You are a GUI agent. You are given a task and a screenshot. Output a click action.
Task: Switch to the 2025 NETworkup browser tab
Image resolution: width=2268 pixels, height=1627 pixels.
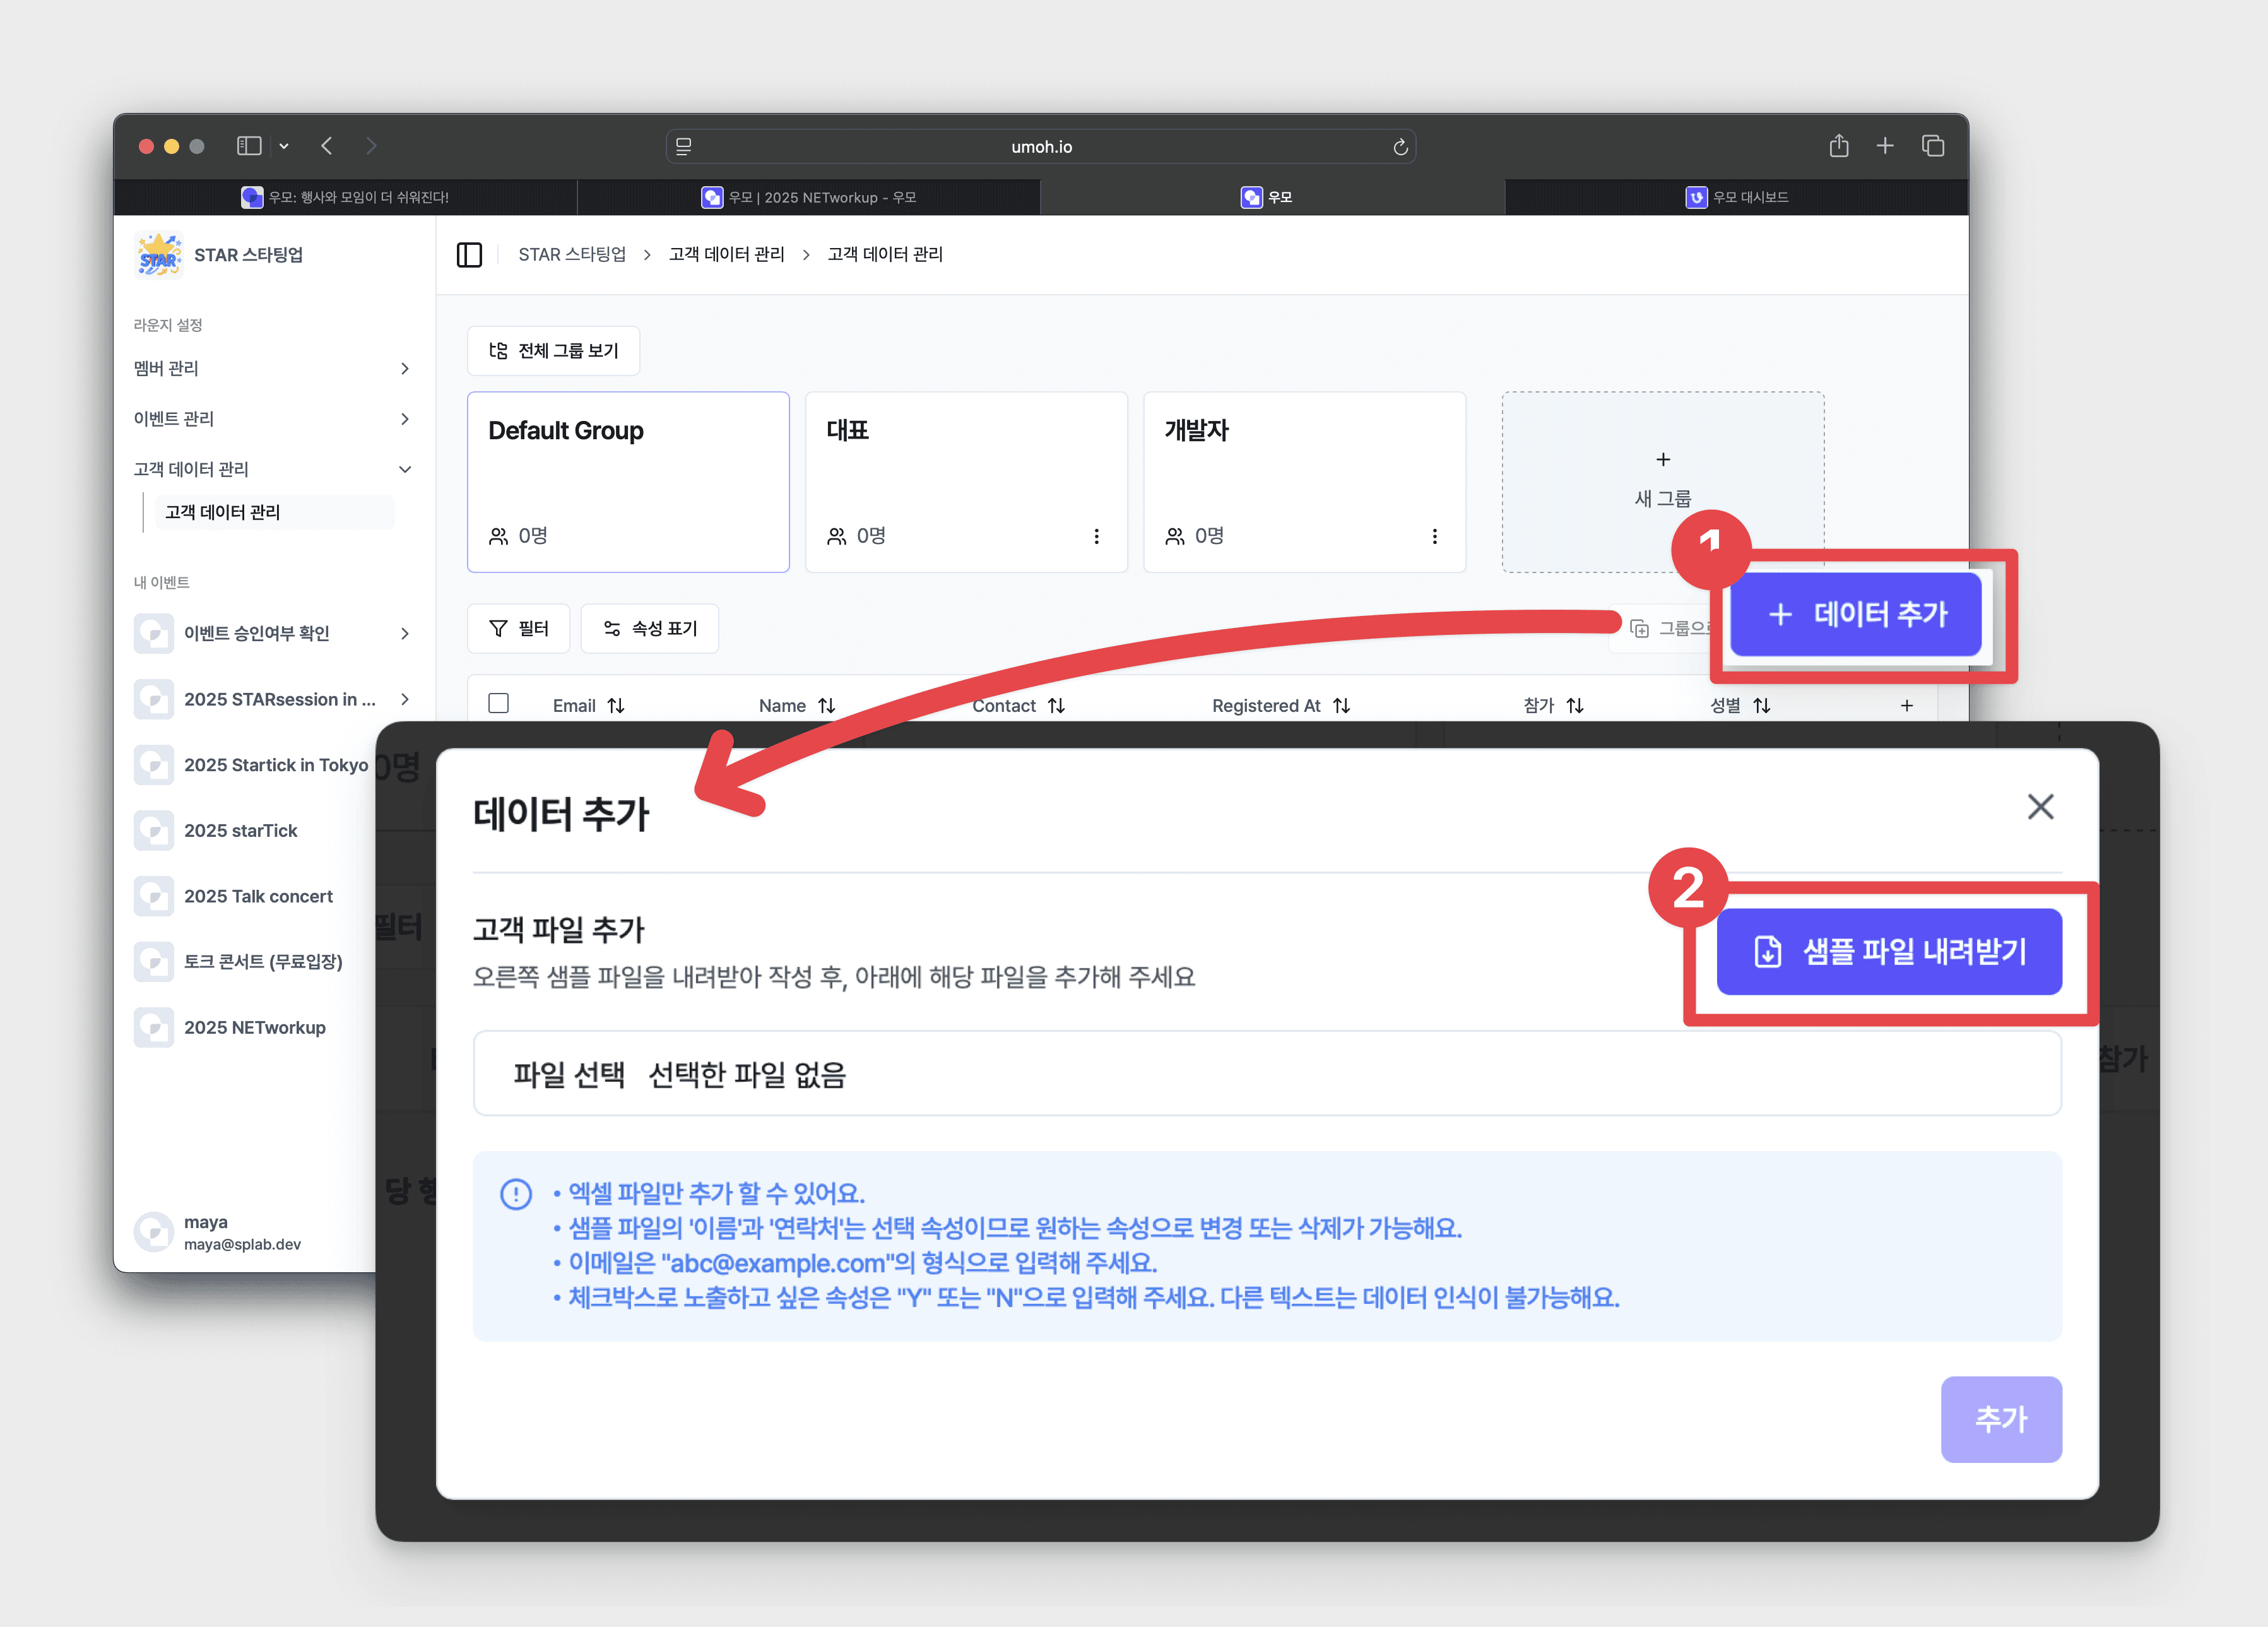(x=808, y=197)
